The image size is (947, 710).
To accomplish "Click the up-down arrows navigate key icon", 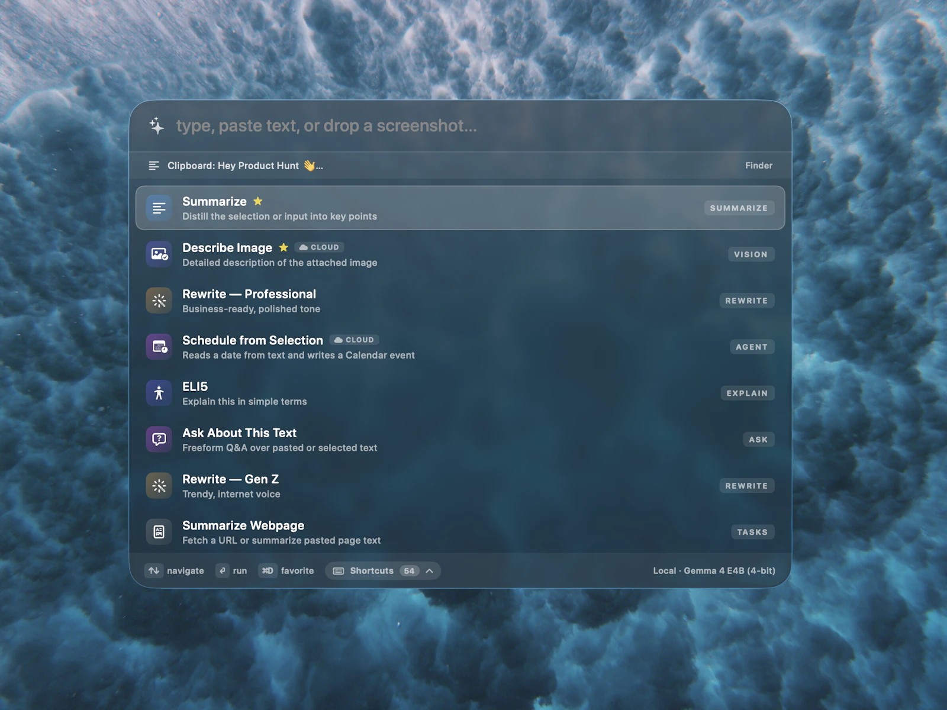I will (154, 571).
